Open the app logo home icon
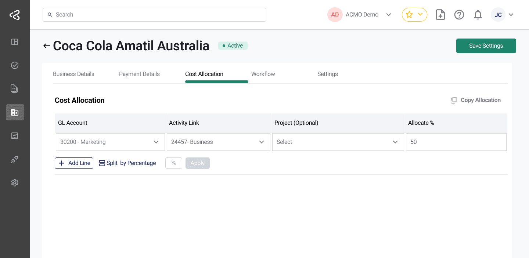Image resolution: width=529 pixels, height=258 pixels. (15, 15)
